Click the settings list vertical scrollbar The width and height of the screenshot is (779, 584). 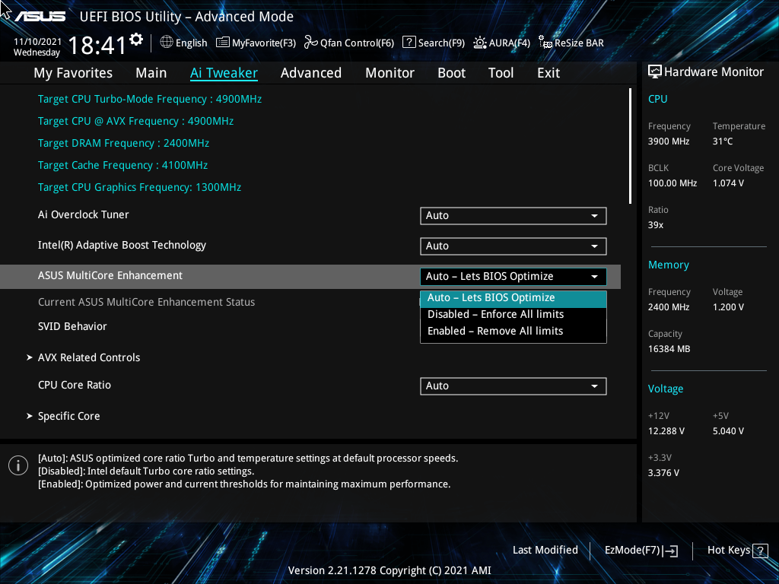coord(630,146)
